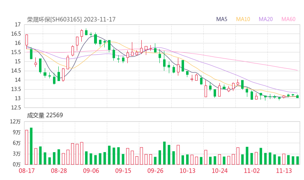Click the 12万 volume axis label
The height and width of the screenshot is (180, 304).
pyautogui.click(x=15, y=122)
